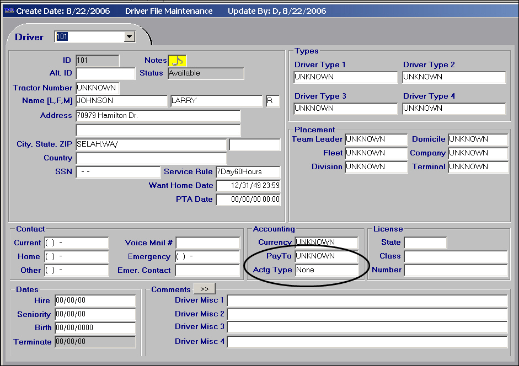Click the Terminate date field
Image resolution: width=519 pixels, height=366 pixels.
click(95, 342)
